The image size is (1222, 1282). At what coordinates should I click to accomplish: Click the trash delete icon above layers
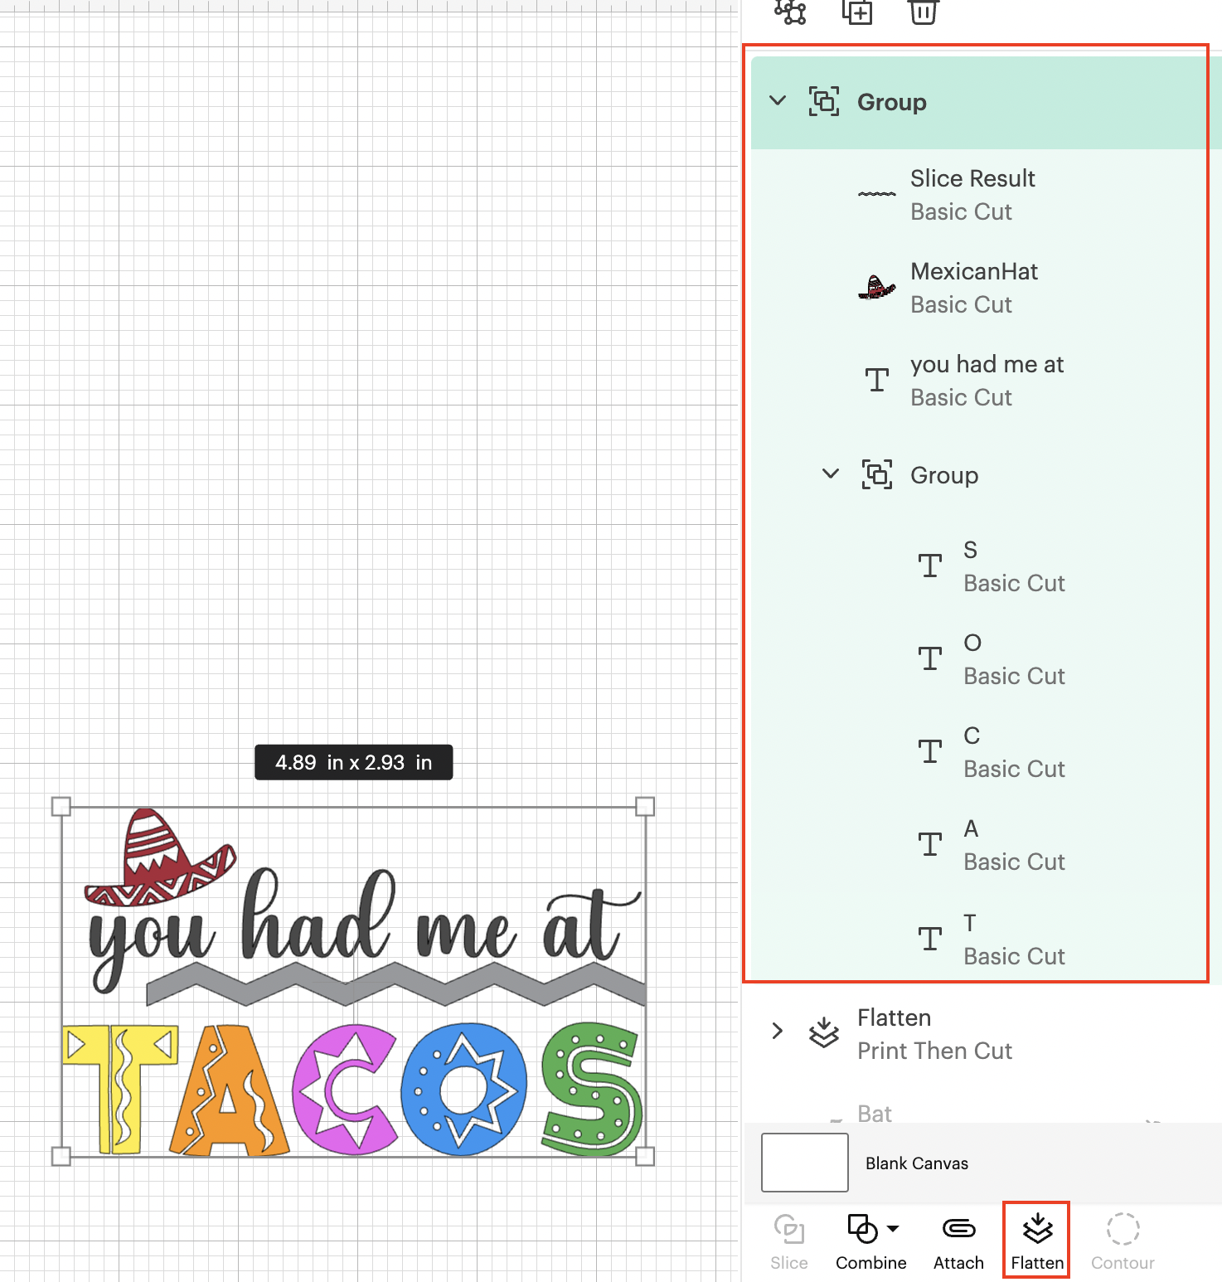point(923,12)
